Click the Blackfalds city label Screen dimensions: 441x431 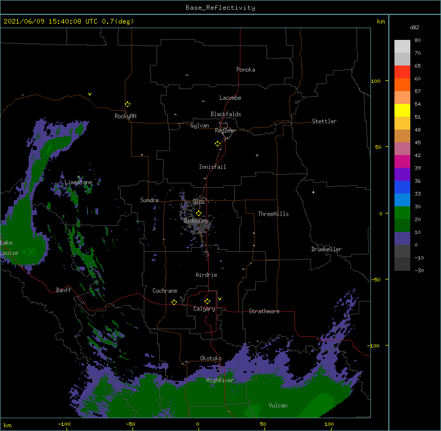tap(226, 114)
